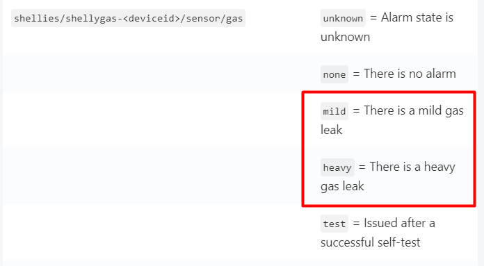This screenshot has height=266, width=484.
Task: Click 'There is a mild gas' text
Action: coord(414,110)
